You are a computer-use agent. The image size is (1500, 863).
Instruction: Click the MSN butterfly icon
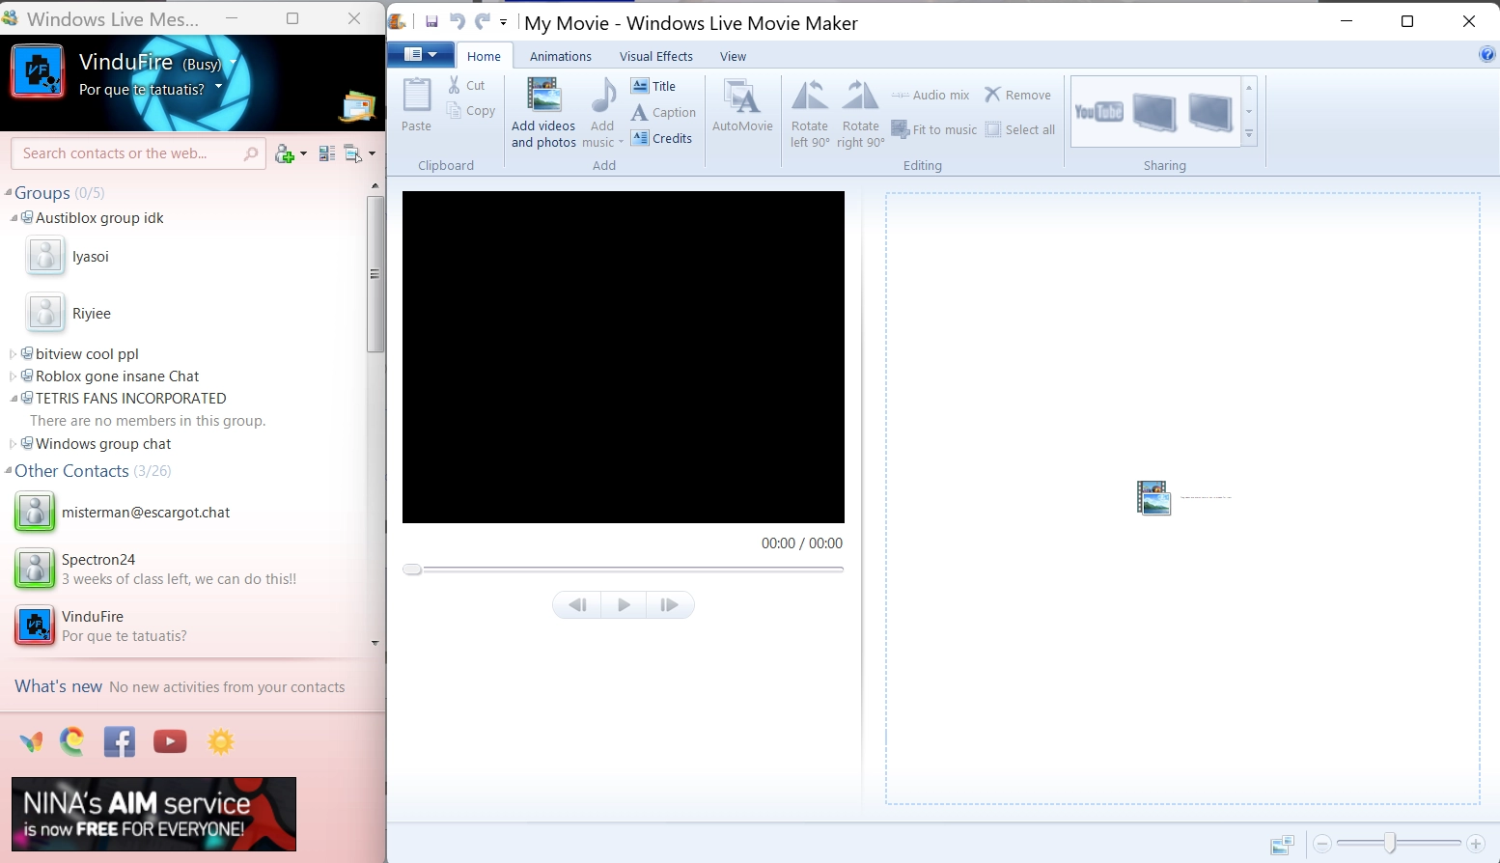click(x=32, y=741)
